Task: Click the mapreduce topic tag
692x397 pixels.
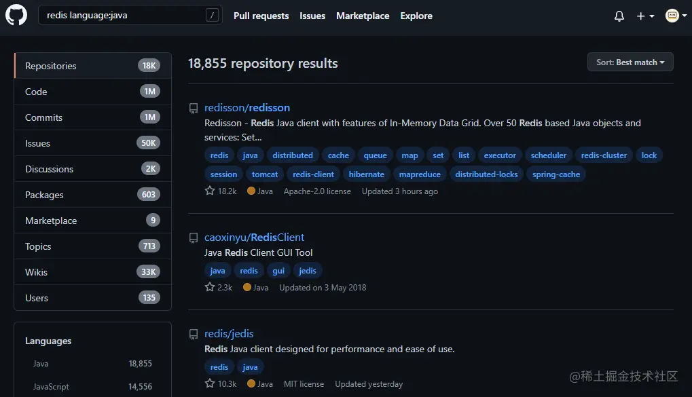Action: 420,174
